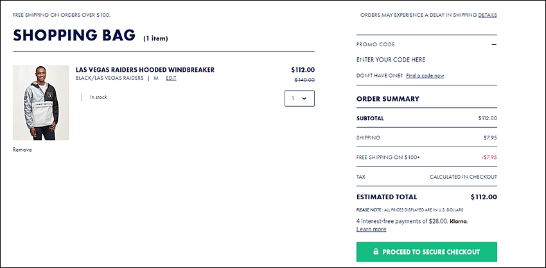Open the quantity selector showing 1
This screenshot has width=546, height=268.
(299, 98)
